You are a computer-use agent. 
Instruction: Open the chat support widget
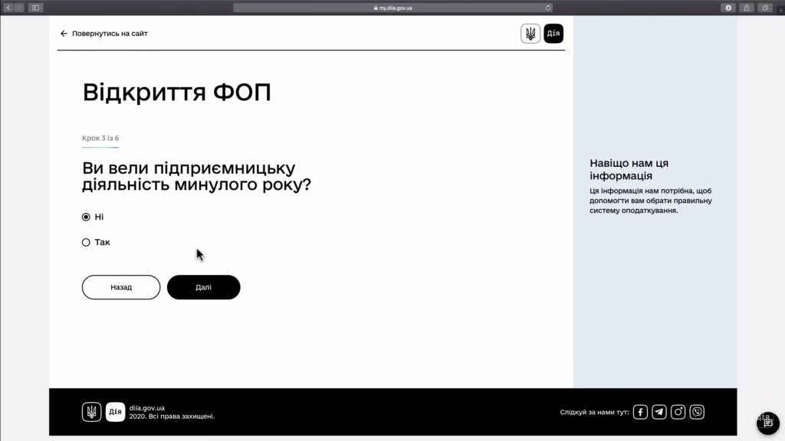coord(767,423)
